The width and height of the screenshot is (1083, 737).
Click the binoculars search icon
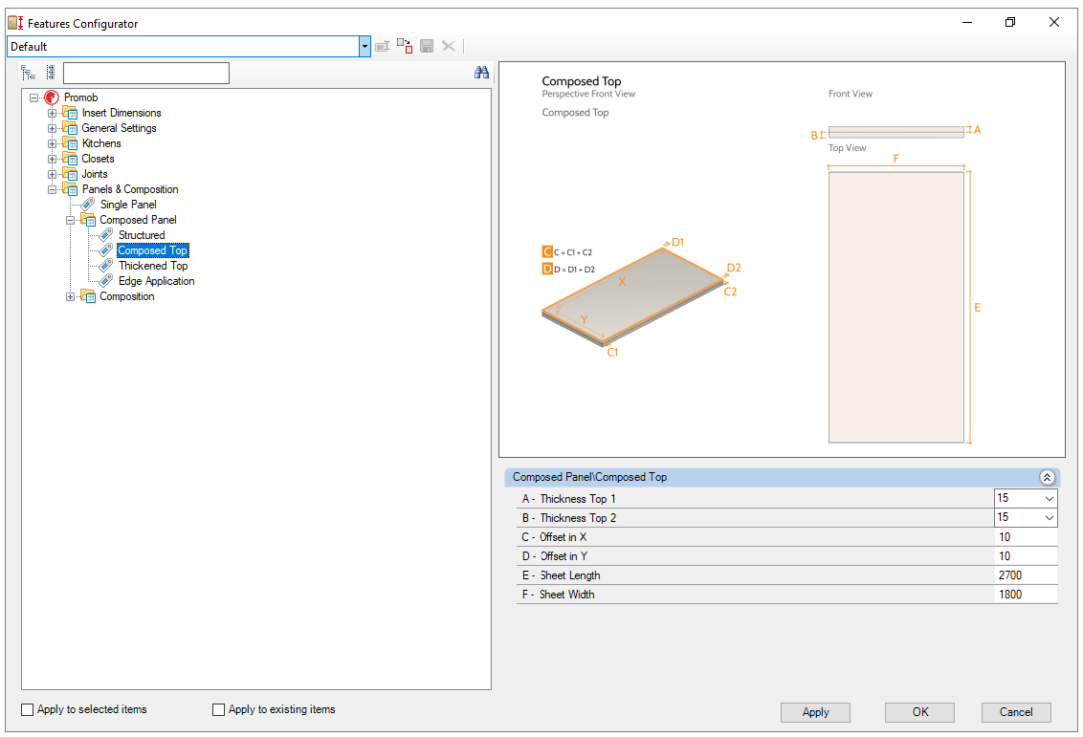481,73
